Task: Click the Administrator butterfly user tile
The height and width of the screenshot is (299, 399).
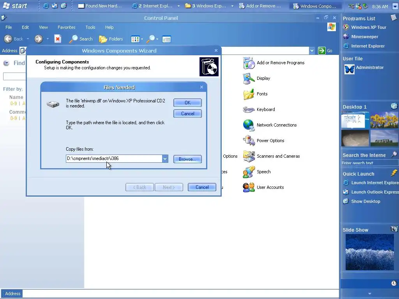Action: pos(350,69)
